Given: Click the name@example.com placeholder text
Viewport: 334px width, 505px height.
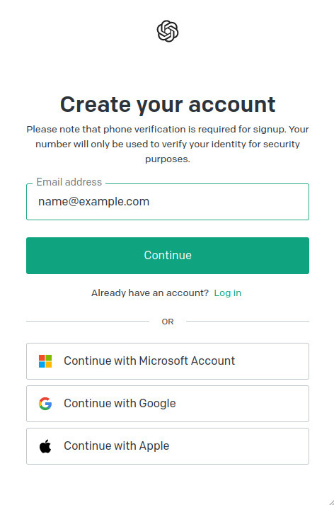Looking at the screenshot, I should 93,202.
